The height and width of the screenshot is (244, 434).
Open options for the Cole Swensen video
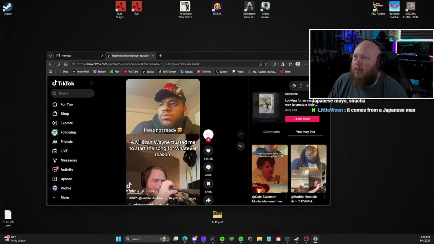[x=286, y=197]
